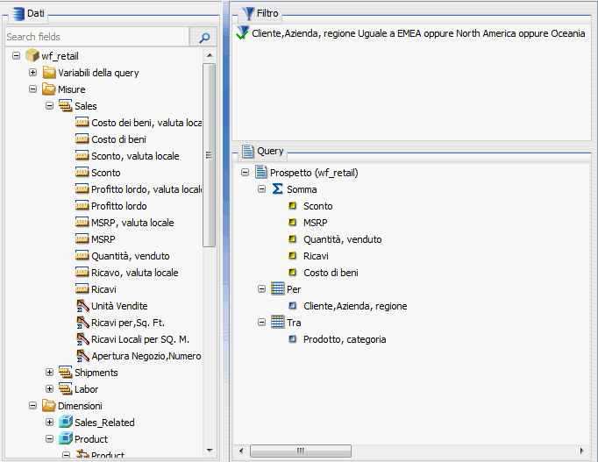Click the search magnifier button

203,37
